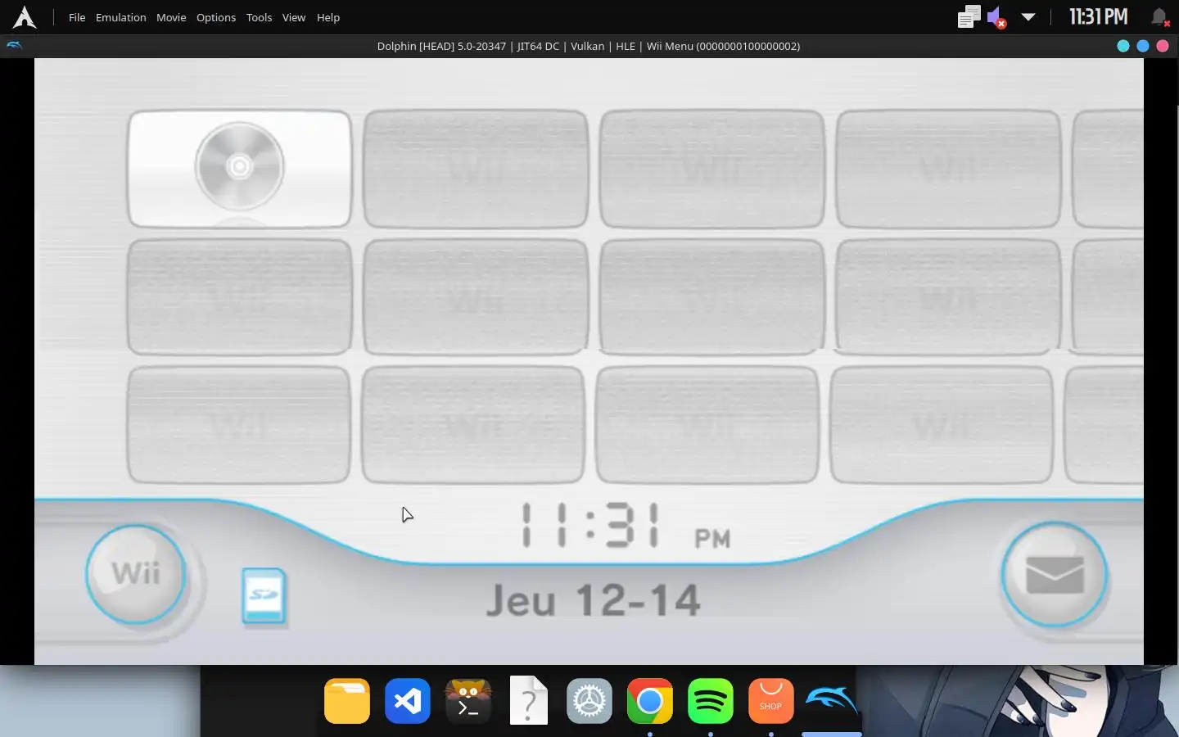Image resolution: width=1179 pixels, height=737 pixels.
Task: Click the Arch Linux launcher logo
Action: (25, 17)
